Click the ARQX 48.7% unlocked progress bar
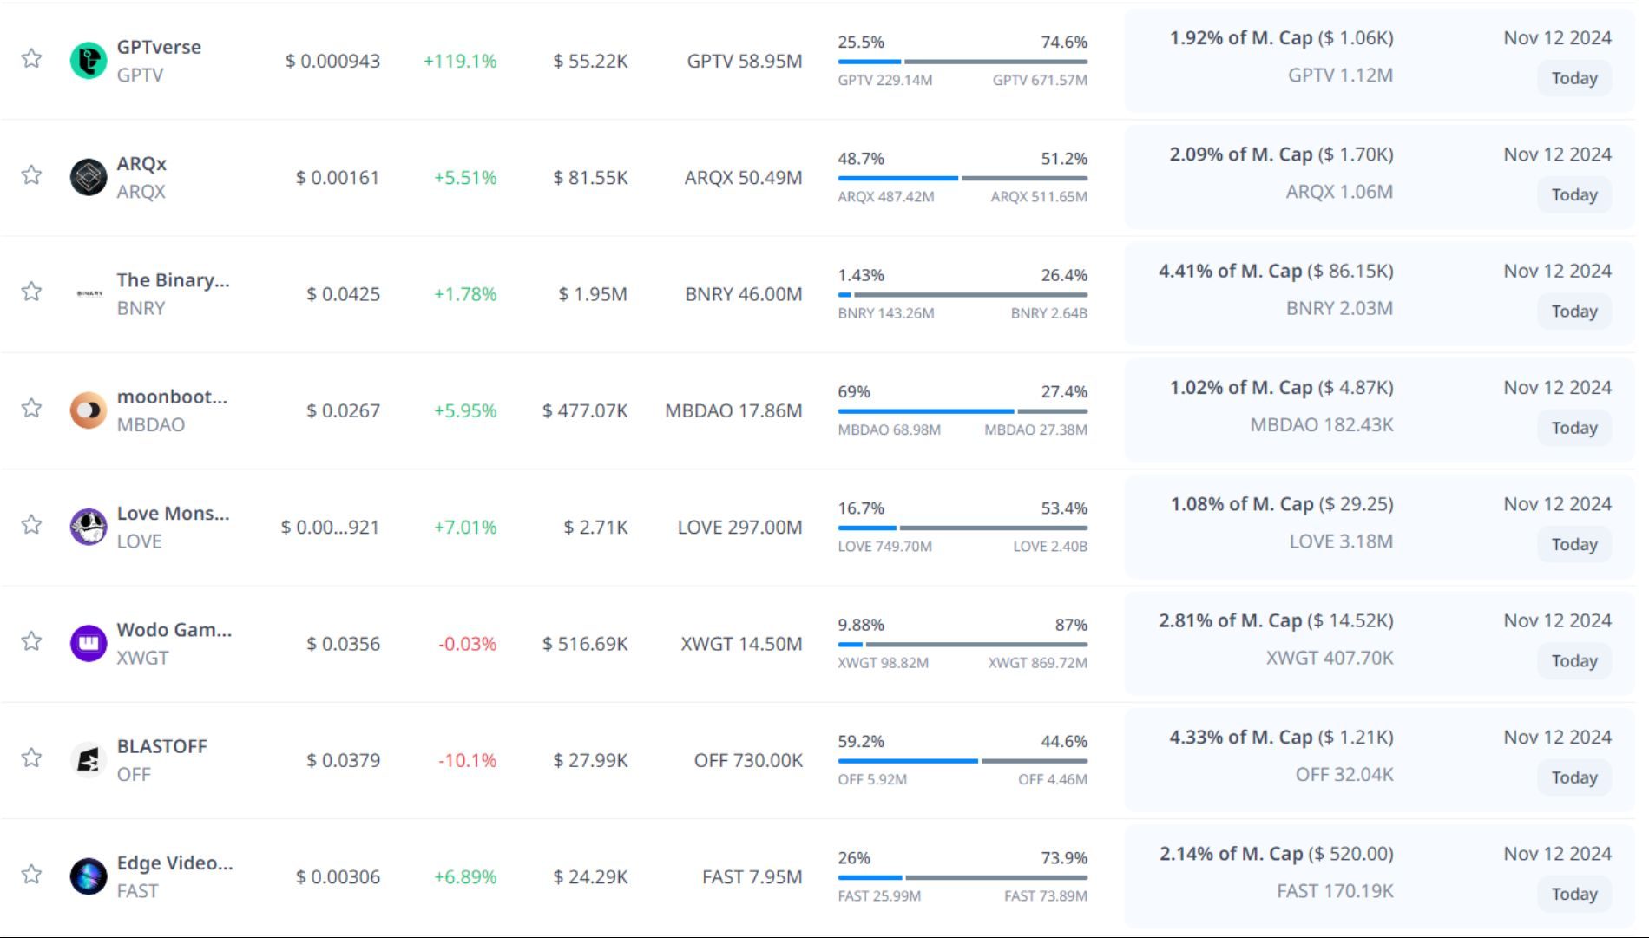Screen dimensions: 1649x938 [x=962, y=178]
